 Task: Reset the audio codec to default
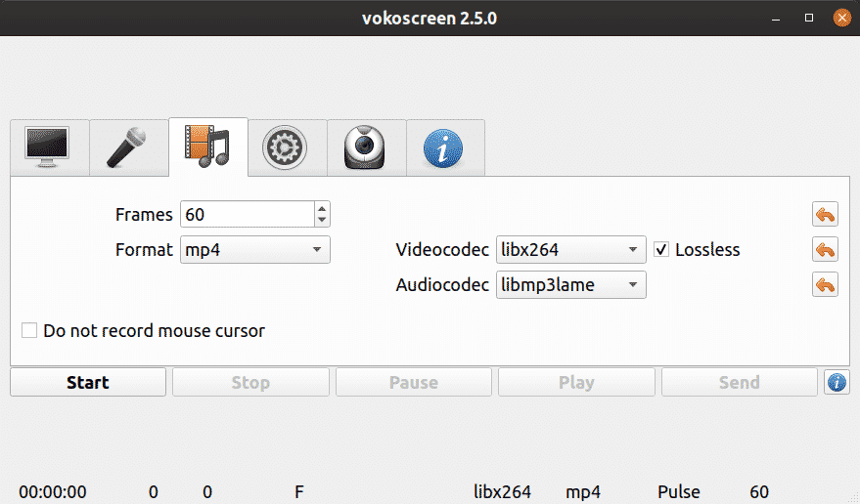(825, 285)
